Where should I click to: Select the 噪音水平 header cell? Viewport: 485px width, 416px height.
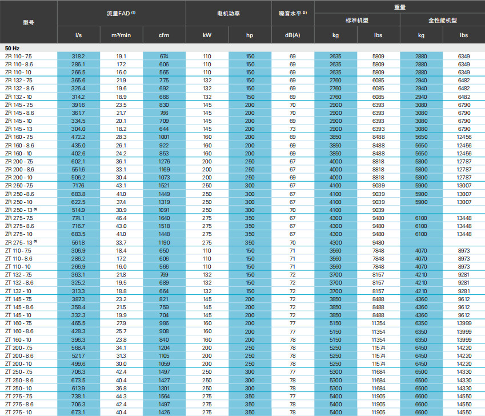[292, 13]
